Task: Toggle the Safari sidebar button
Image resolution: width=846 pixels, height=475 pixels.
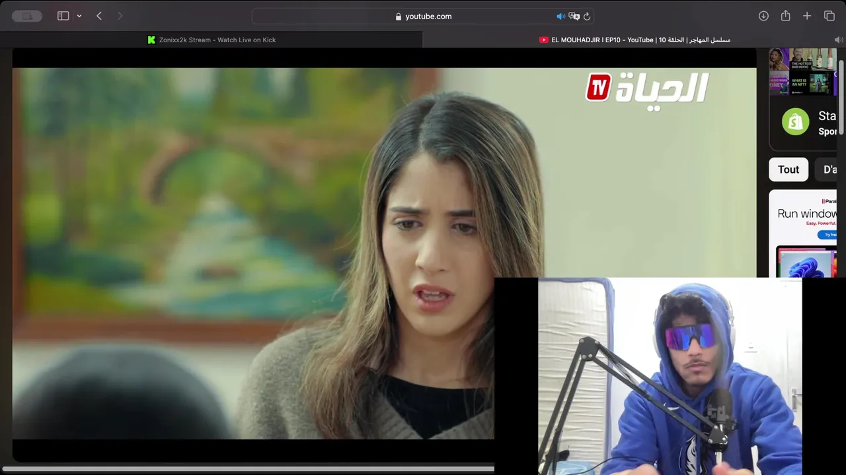Action: pos(63,16)
